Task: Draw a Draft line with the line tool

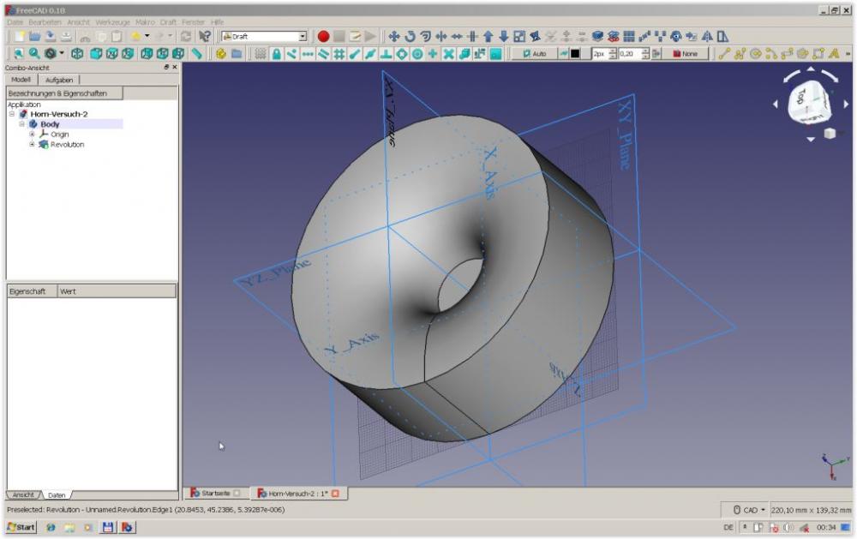Action: 724,54
